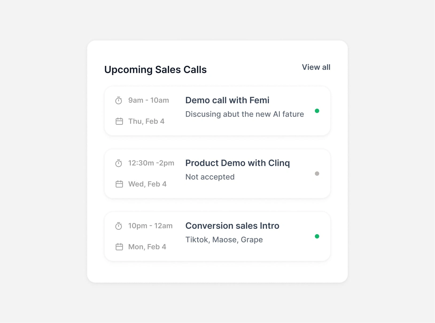Open the Product Demo with Clinq title
Image resolution: width=435 pixels, height=323 pixels.
click(238, 163)
